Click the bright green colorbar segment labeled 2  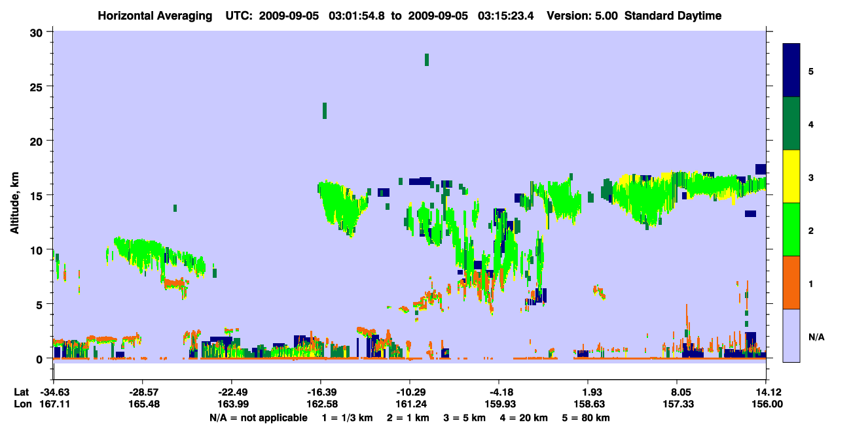pos(791,229)
